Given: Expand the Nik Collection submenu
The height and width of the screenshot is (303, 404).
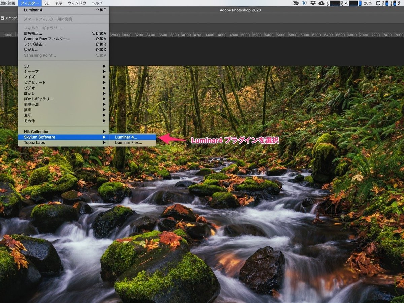Looking at the screenshot, I should click(x=64, y=132).
